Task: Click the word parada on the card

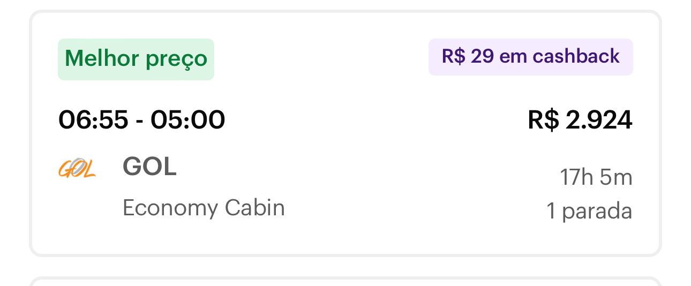Action: click(x=597, y=212)
